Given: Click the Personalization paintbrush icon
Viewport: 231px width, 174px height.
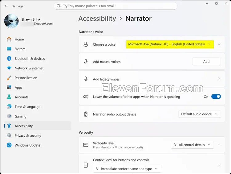Looking at the screenshot, I should coord(9,78).
